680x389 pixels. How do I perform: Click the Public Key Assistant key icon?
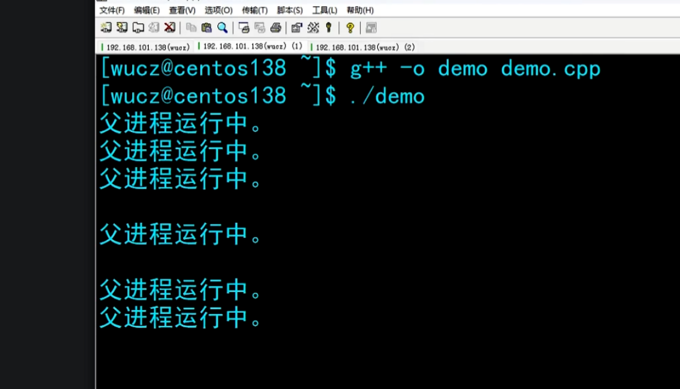click(329, 28)
